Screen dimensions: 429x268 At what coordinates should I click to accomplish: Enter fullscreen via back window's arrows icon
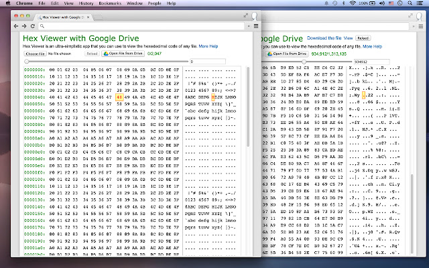(x=410, y=16)
